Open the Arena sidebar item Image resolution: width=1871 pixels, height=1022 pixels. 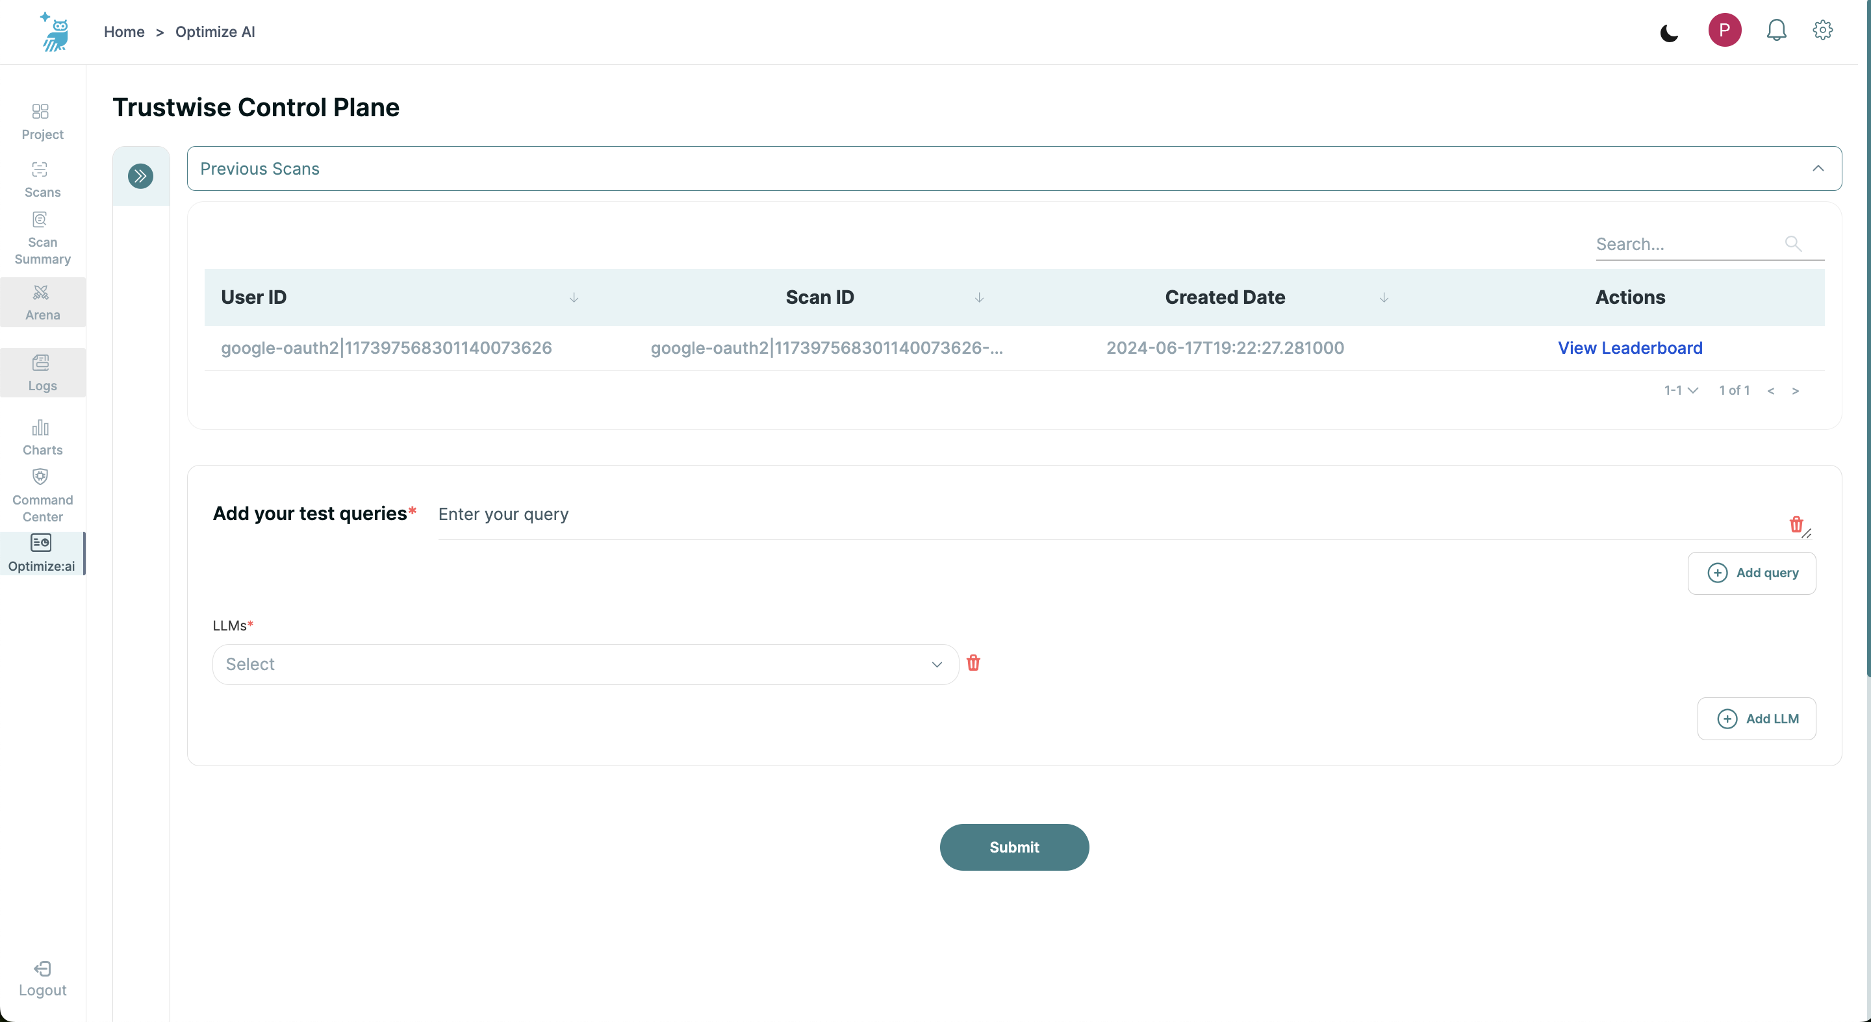(42, 302)
